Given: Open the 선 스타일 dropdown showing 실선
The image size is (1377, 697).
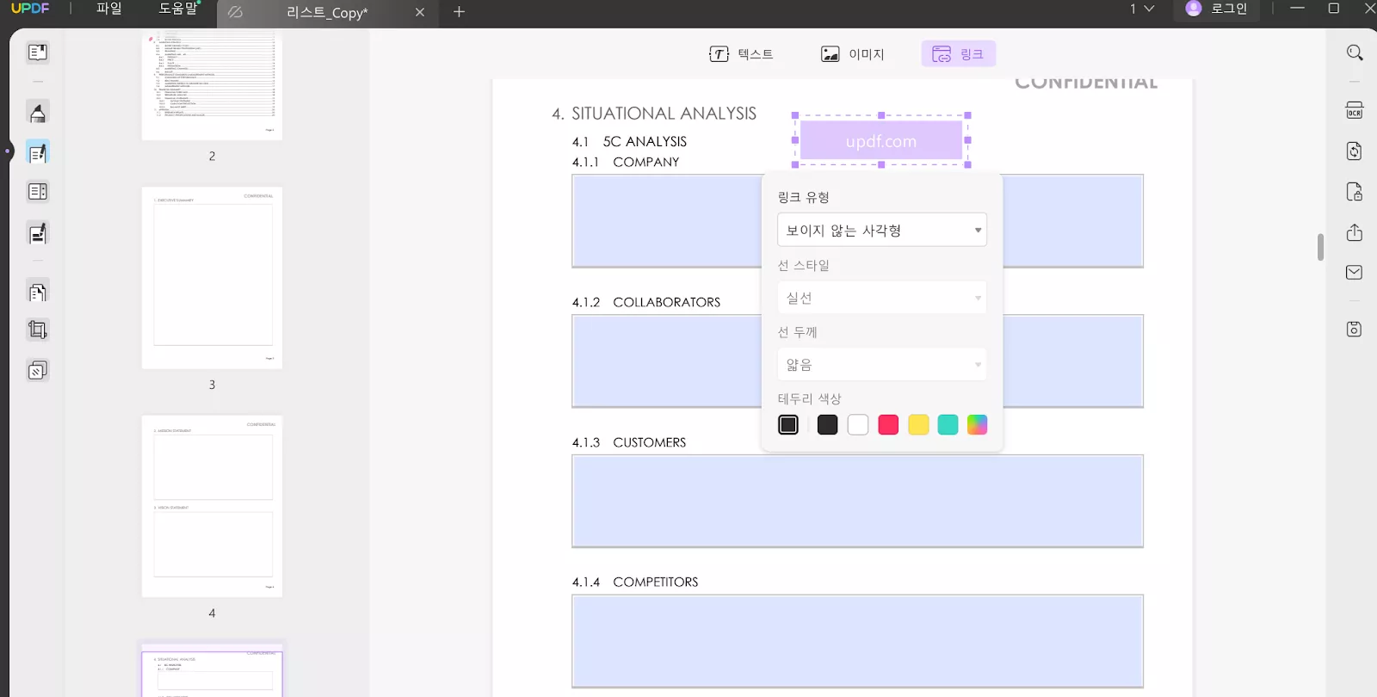Looking at the screenshot, I should click(882, 298).
